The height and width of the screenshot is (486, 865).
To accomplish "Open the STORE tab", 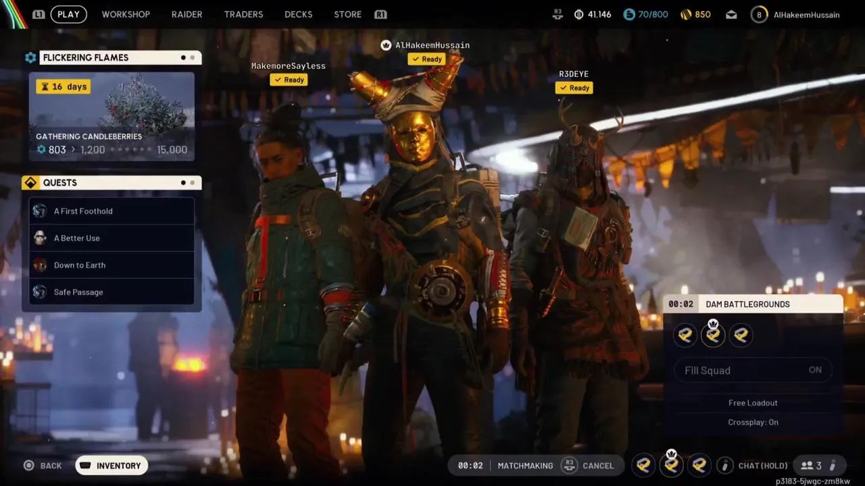I will (347, 14).
